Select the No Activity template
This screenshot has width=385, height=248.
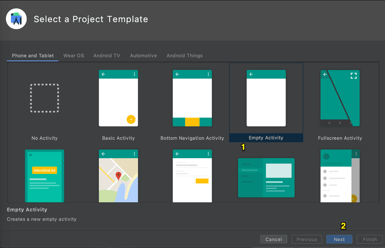click(x=44, y=98)
